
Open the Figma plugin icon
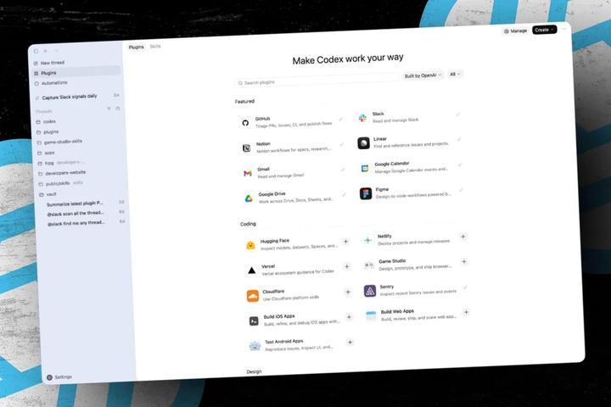point(366,193)
